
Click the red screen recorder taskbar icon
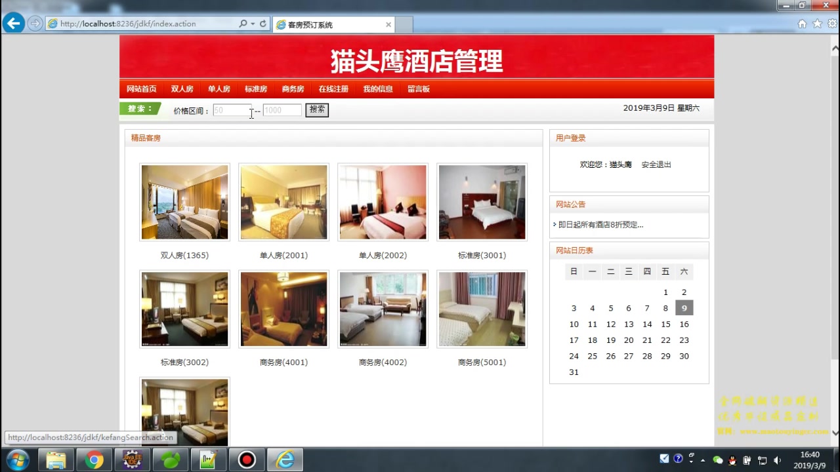tap(247, 460)
